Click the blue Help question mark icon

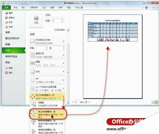point(146,7)
